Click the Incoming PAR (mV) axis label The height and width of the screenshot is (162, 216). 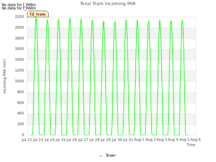(x=4, y=77)
